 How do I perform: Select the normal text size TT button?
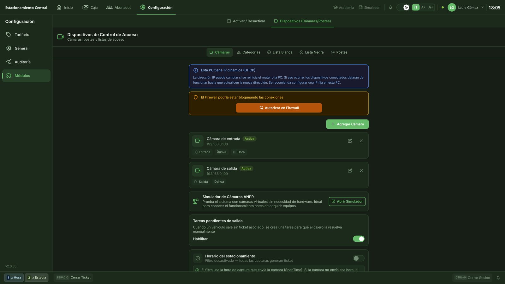pos(416,7)
